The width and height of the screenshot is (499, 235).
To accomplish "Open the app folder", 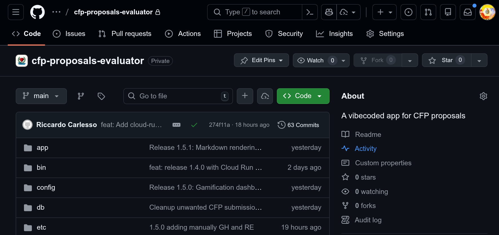I will click(x=42, y=148).
